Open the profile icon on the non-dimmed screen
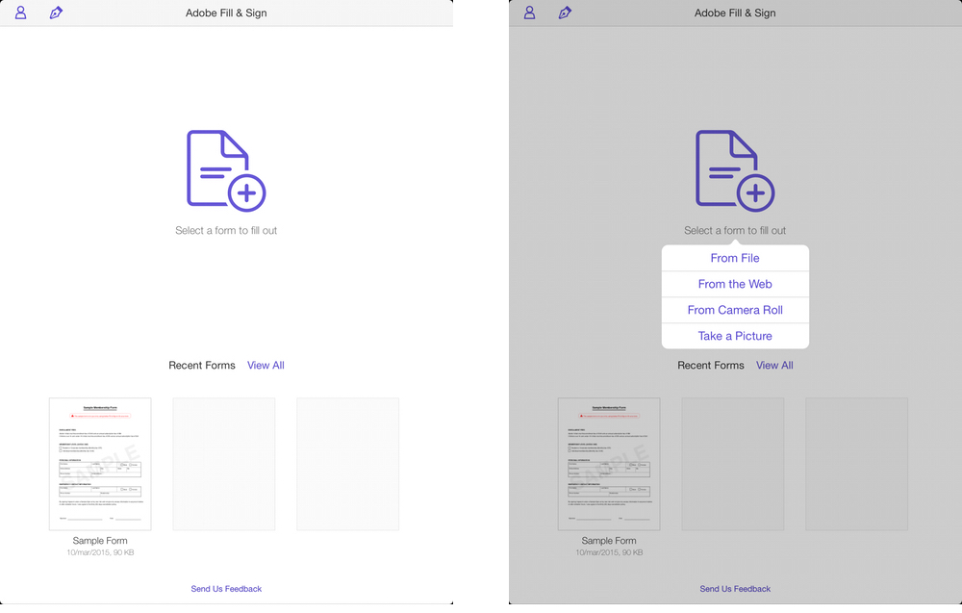The height and width of the screenshot is (613, 962). [20, 13]
